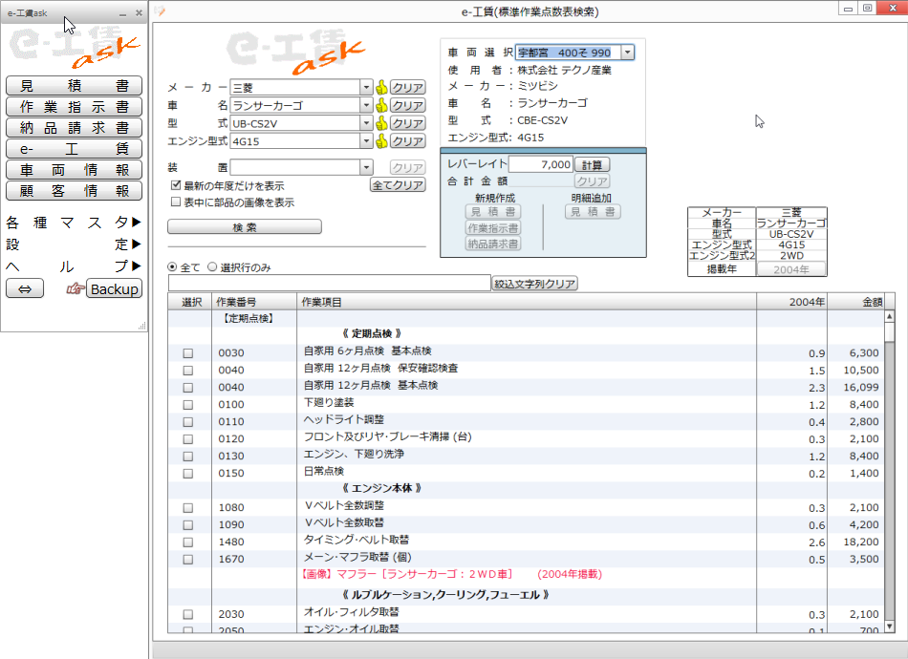Click thumbs-up icon beside エンジン型式 field
Viewport: 908px width, 659px height.
click(x=381, y=141)
